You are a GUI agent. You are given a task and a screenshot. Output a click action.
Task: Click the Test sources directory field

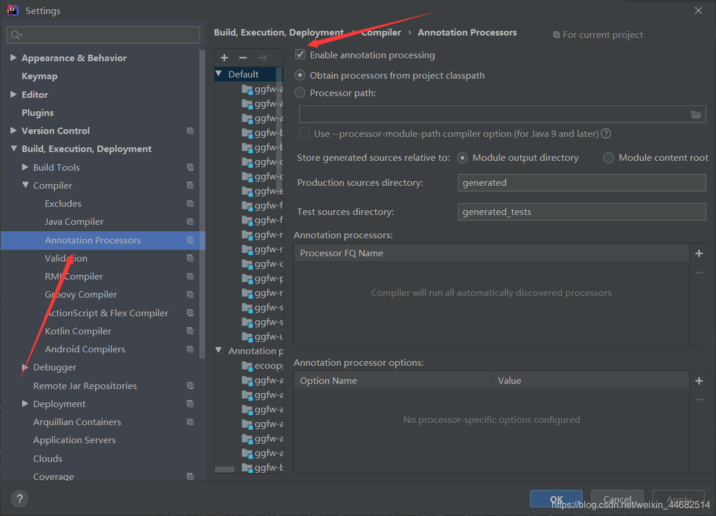581,212
